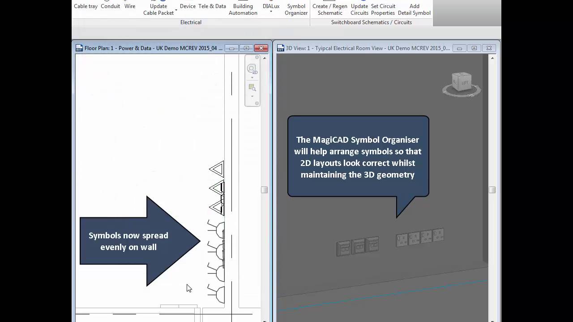Viewport: 573px width, 322px height.
Task: Click Update Circuits in ribbon
Action: (359, 9)
